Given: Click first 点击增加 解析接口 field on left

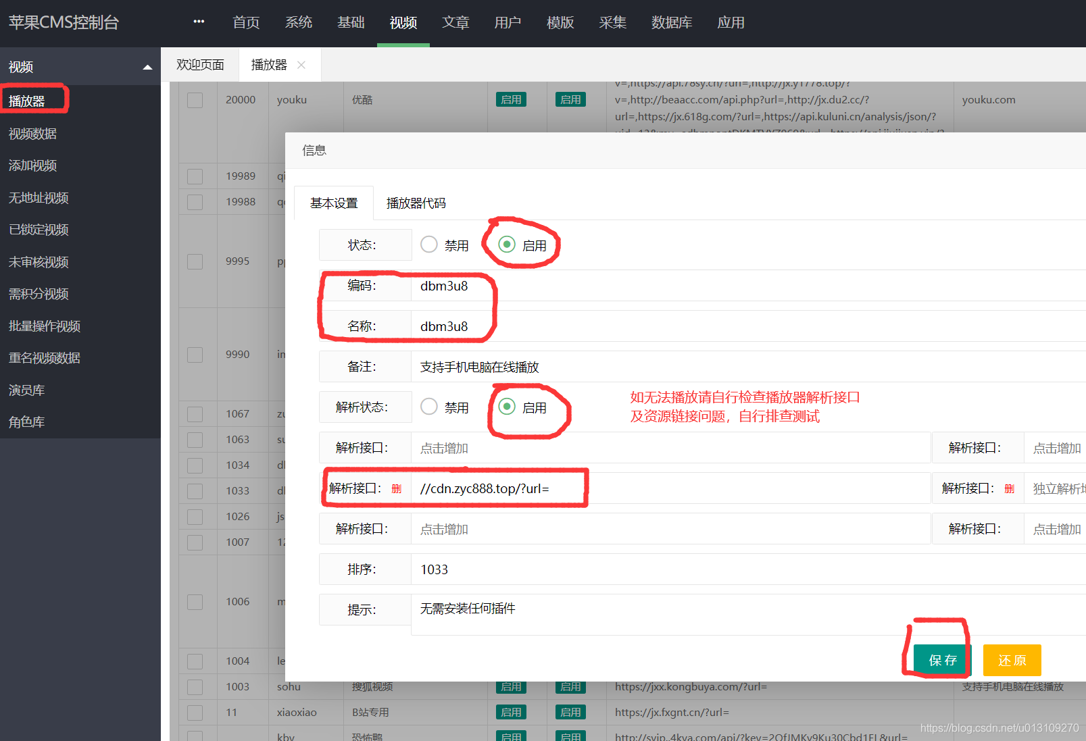Looking at the screenshot, I should point(671,448).
